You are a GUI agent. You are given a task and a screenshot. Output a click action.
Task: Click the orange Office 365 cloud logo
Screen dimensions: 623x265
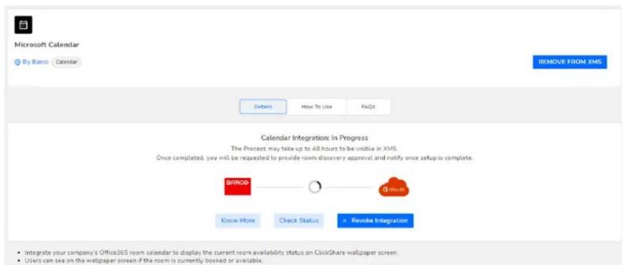(394, 187)
